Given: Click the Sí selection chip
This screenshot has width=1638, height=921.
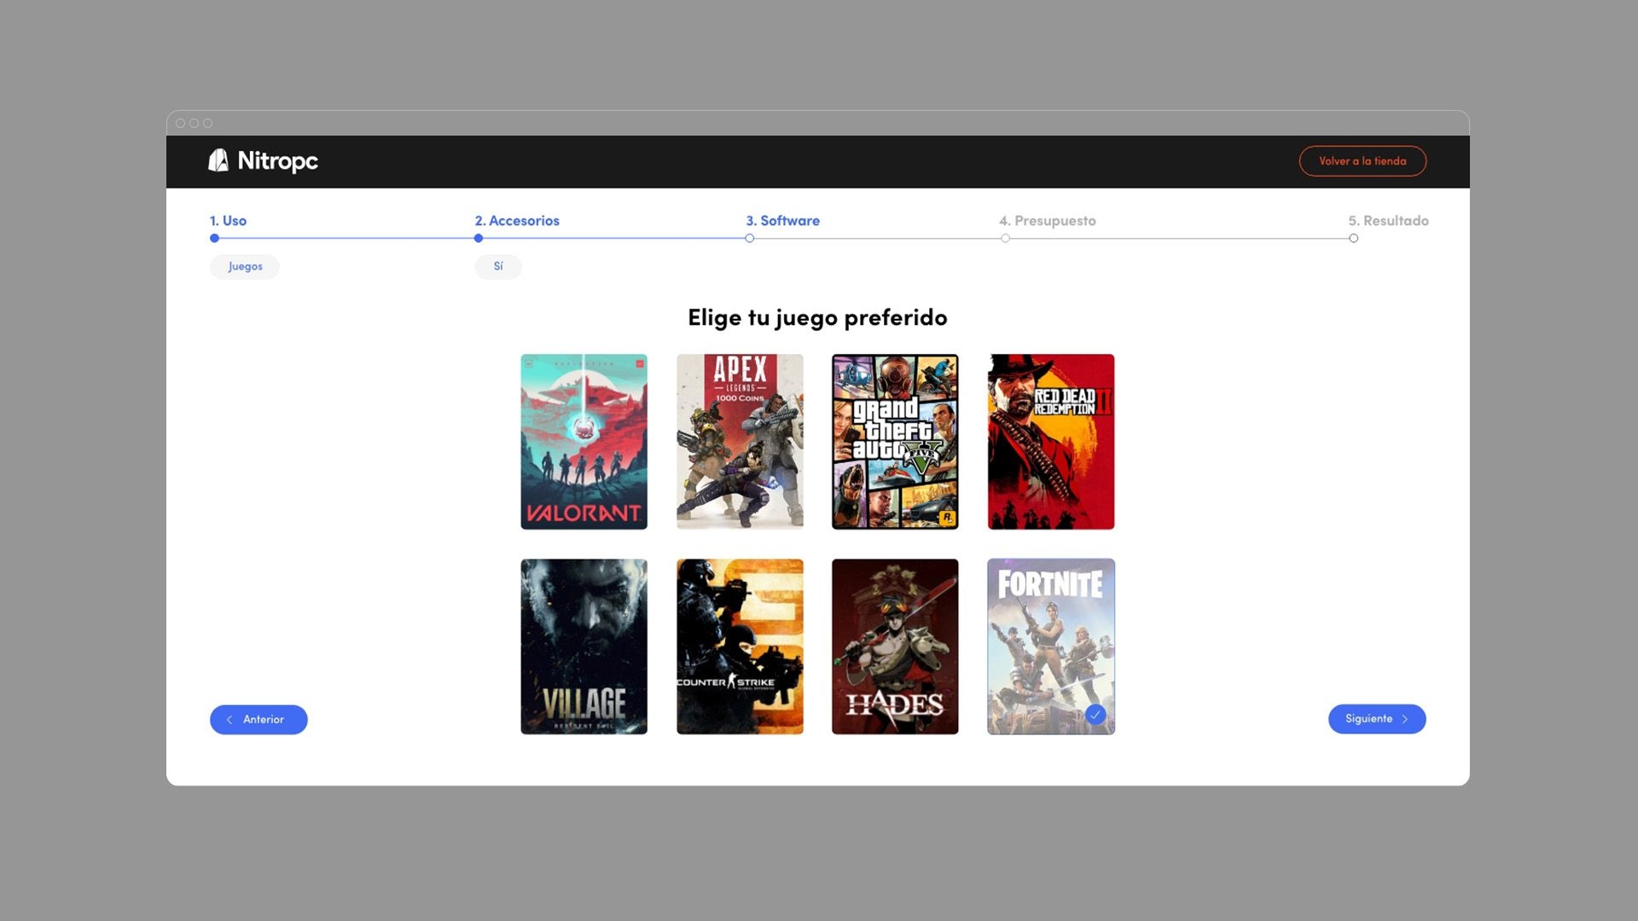Looking at the screenshot, I should (x=498, y=267).
